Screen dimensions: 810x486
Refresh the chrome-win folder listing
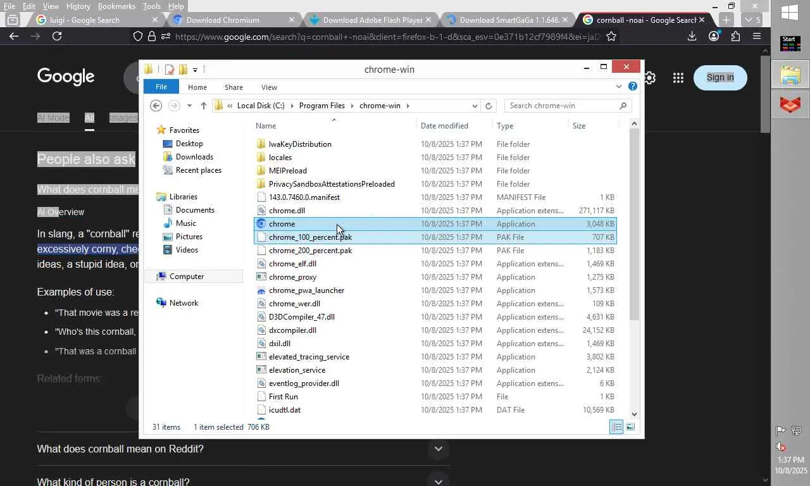pyautogui.click(x=489, y=106)
